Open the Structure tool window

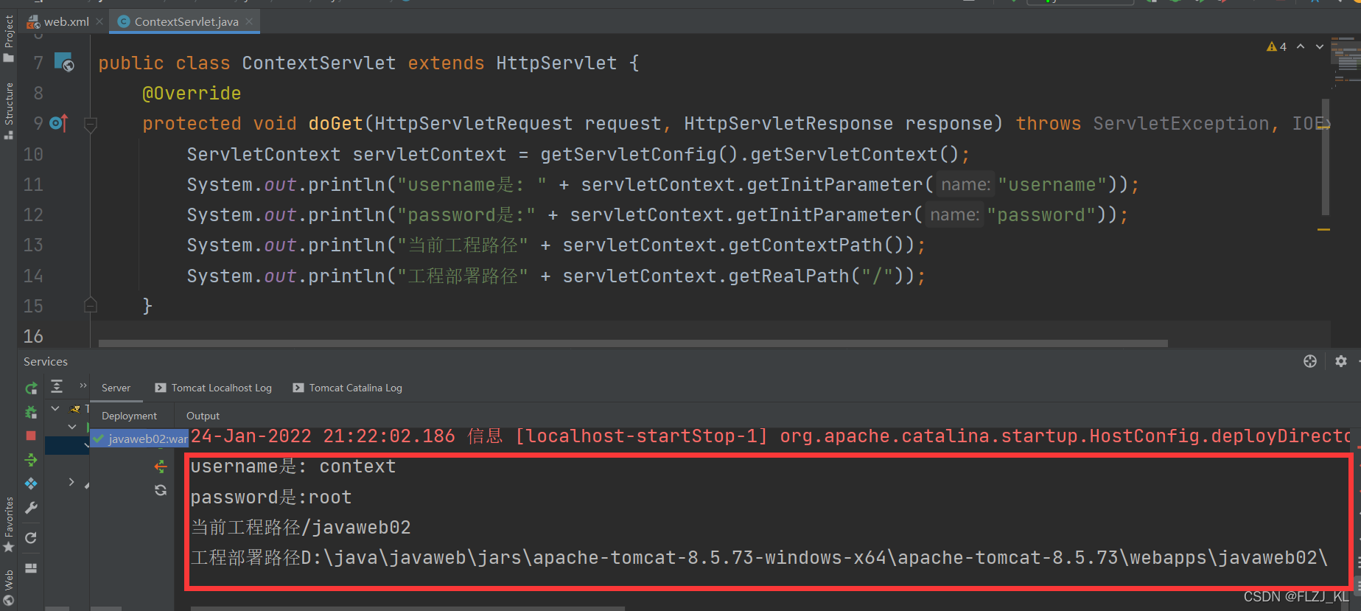(9, 111)
